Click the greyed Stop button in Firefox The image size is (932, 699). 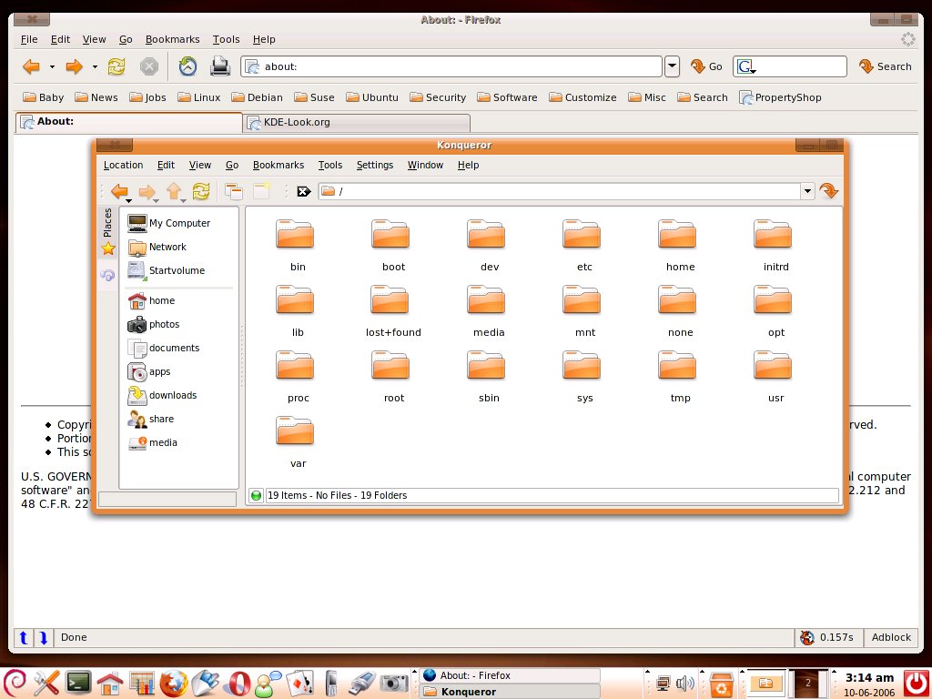click(x=149, y=66)
